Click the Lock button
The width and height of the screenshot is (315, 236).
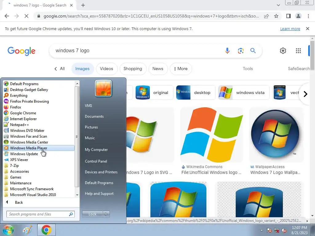[x=93, y=214]
